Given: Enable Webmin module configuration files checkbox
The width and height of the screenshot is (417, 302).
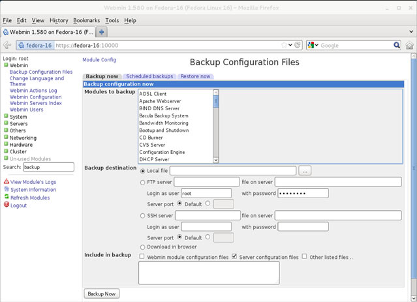Looking at the screenshot, I should pyautogui.click(x=142, y=256).
